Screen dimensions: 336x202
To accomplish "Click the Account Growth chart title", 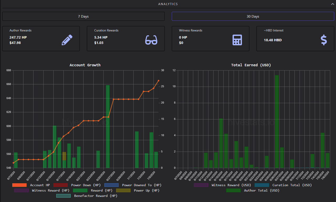I will [x=85, y=65].
